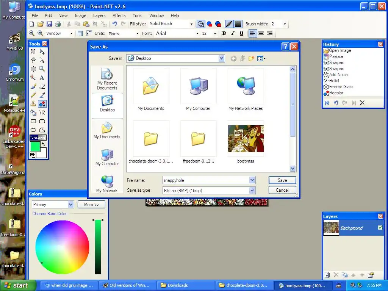Toggle bold text formatting
The width and height of the screenshot is (388, 291).
224,33
